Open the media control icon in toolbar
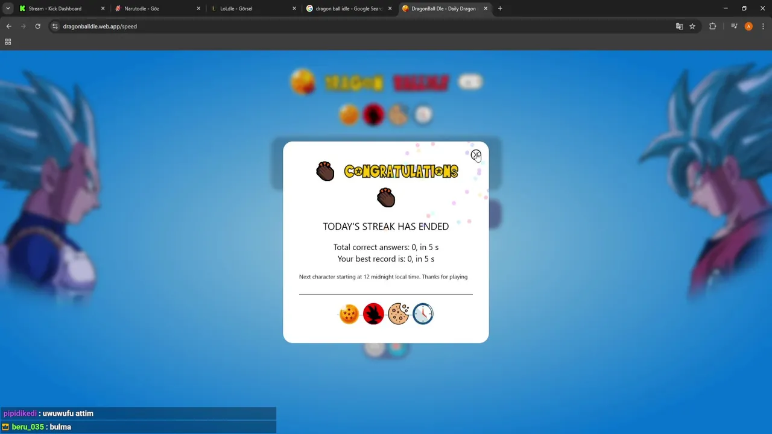The width and height of the screenshot is (772, 434). pos(734,27)
